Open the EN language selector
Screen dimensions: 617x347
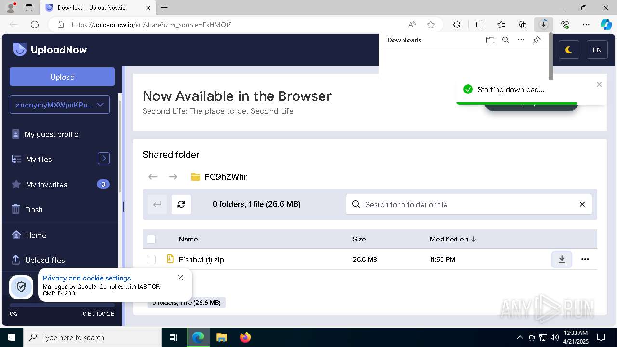pos(597,50)
